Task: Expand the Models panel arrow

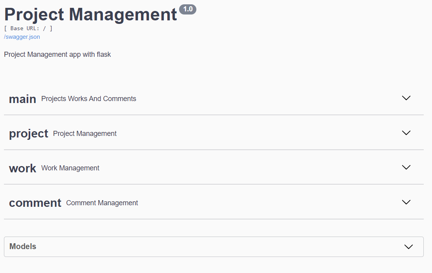Action: pos(408,247)
